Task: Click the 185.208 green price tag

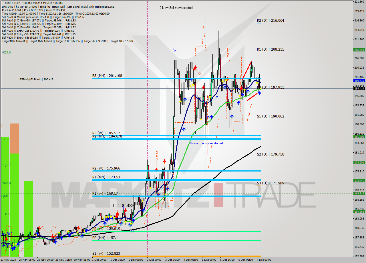Action: tap(359, 137)
